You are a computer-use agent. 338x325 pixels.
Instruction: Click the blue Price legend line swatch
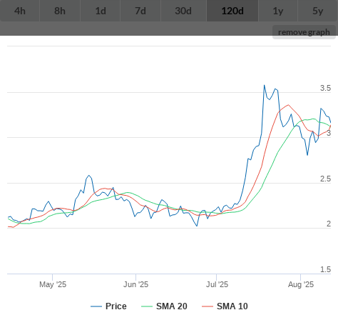[x=96, y=306]
